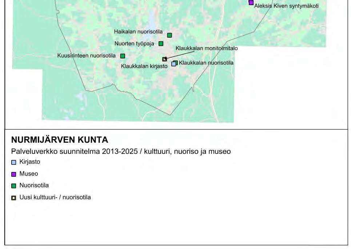The width and height of the screenshot is (351, 249).
Task: Click the purple Aleksis Kiven syntymäkoti marker
Action: pyautogui.click(x=251, y=3)
